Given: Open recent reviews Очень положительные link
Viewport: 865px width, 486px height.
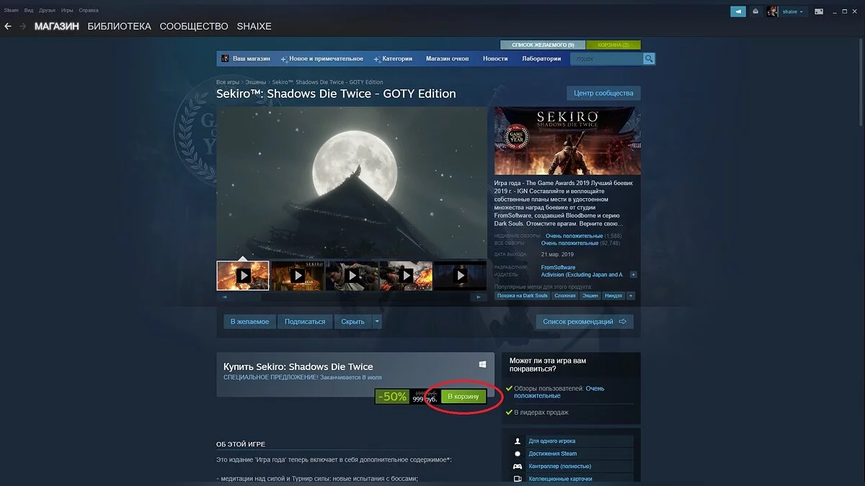Looking at the screenshot, I should coord(574,236).
